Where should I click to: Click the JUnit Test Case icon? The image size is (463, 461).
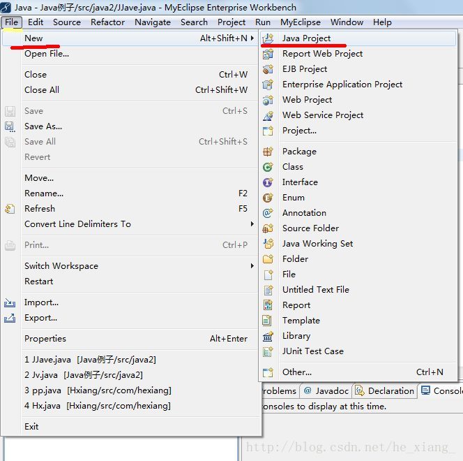pyautogui.click(x=268, y=351)
